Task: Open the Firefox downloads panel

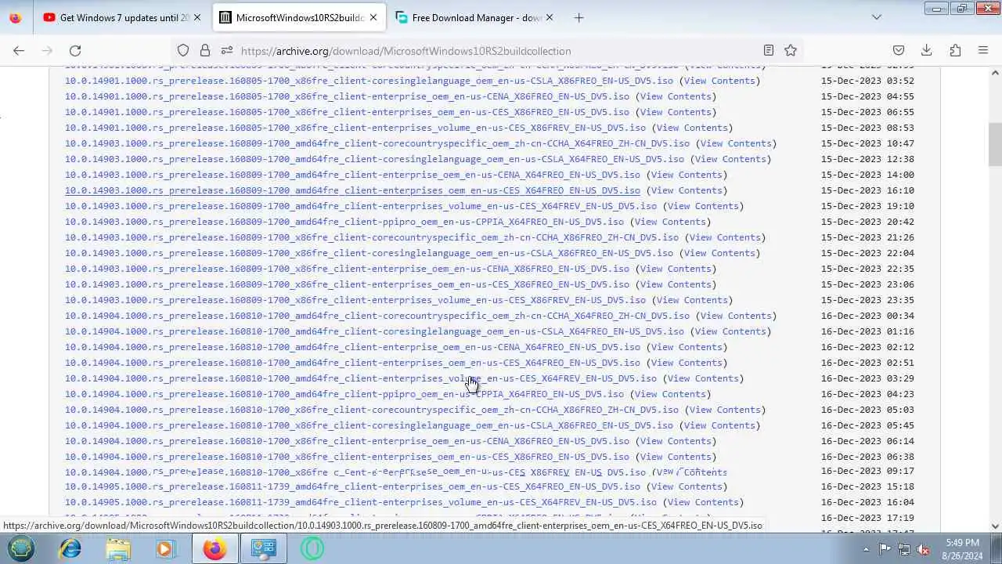Action: pos(927,50)
